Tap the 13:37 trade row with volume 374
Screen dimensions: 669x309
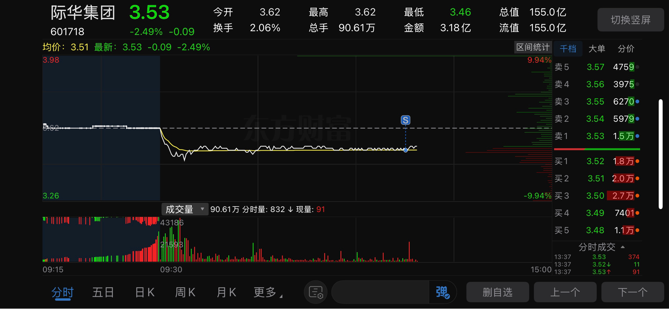[x=597, y=257]
